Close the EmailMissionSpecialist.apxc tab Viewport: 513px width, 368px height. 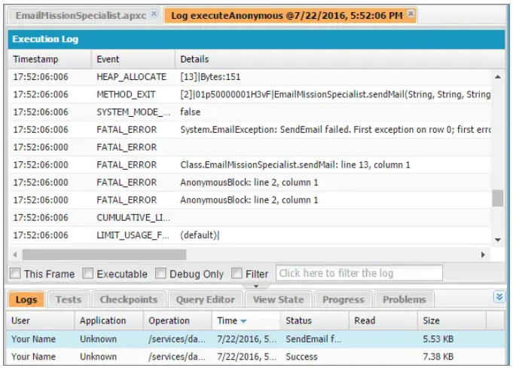(154, 14)
